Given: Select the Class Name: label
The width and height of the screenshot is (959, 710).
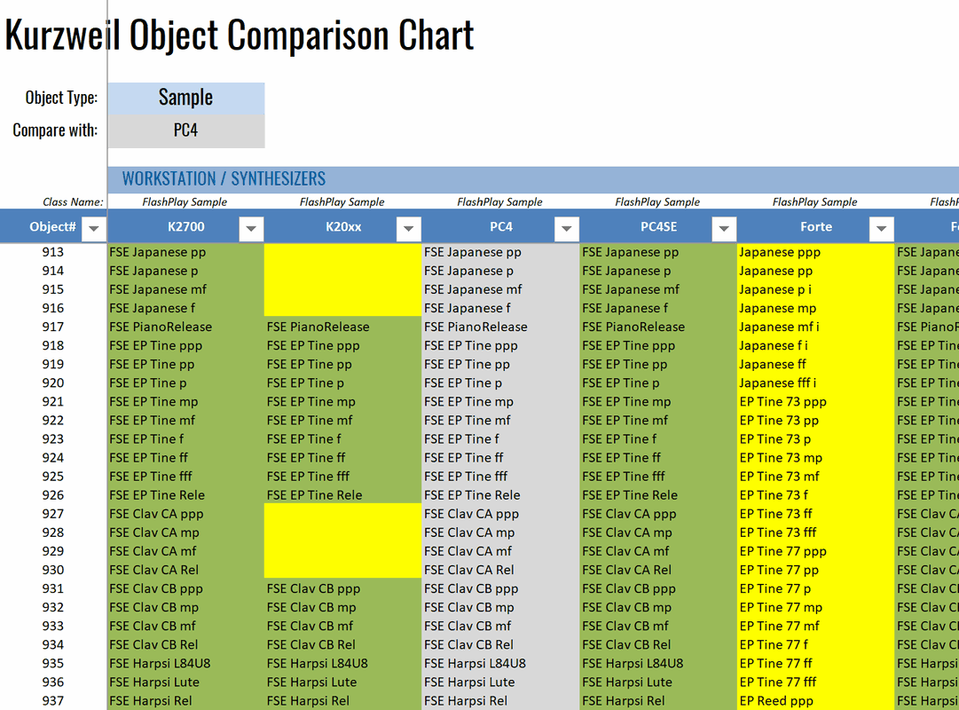Looking at the screenshot, I should pyautogui.click(x=73, y=202).
